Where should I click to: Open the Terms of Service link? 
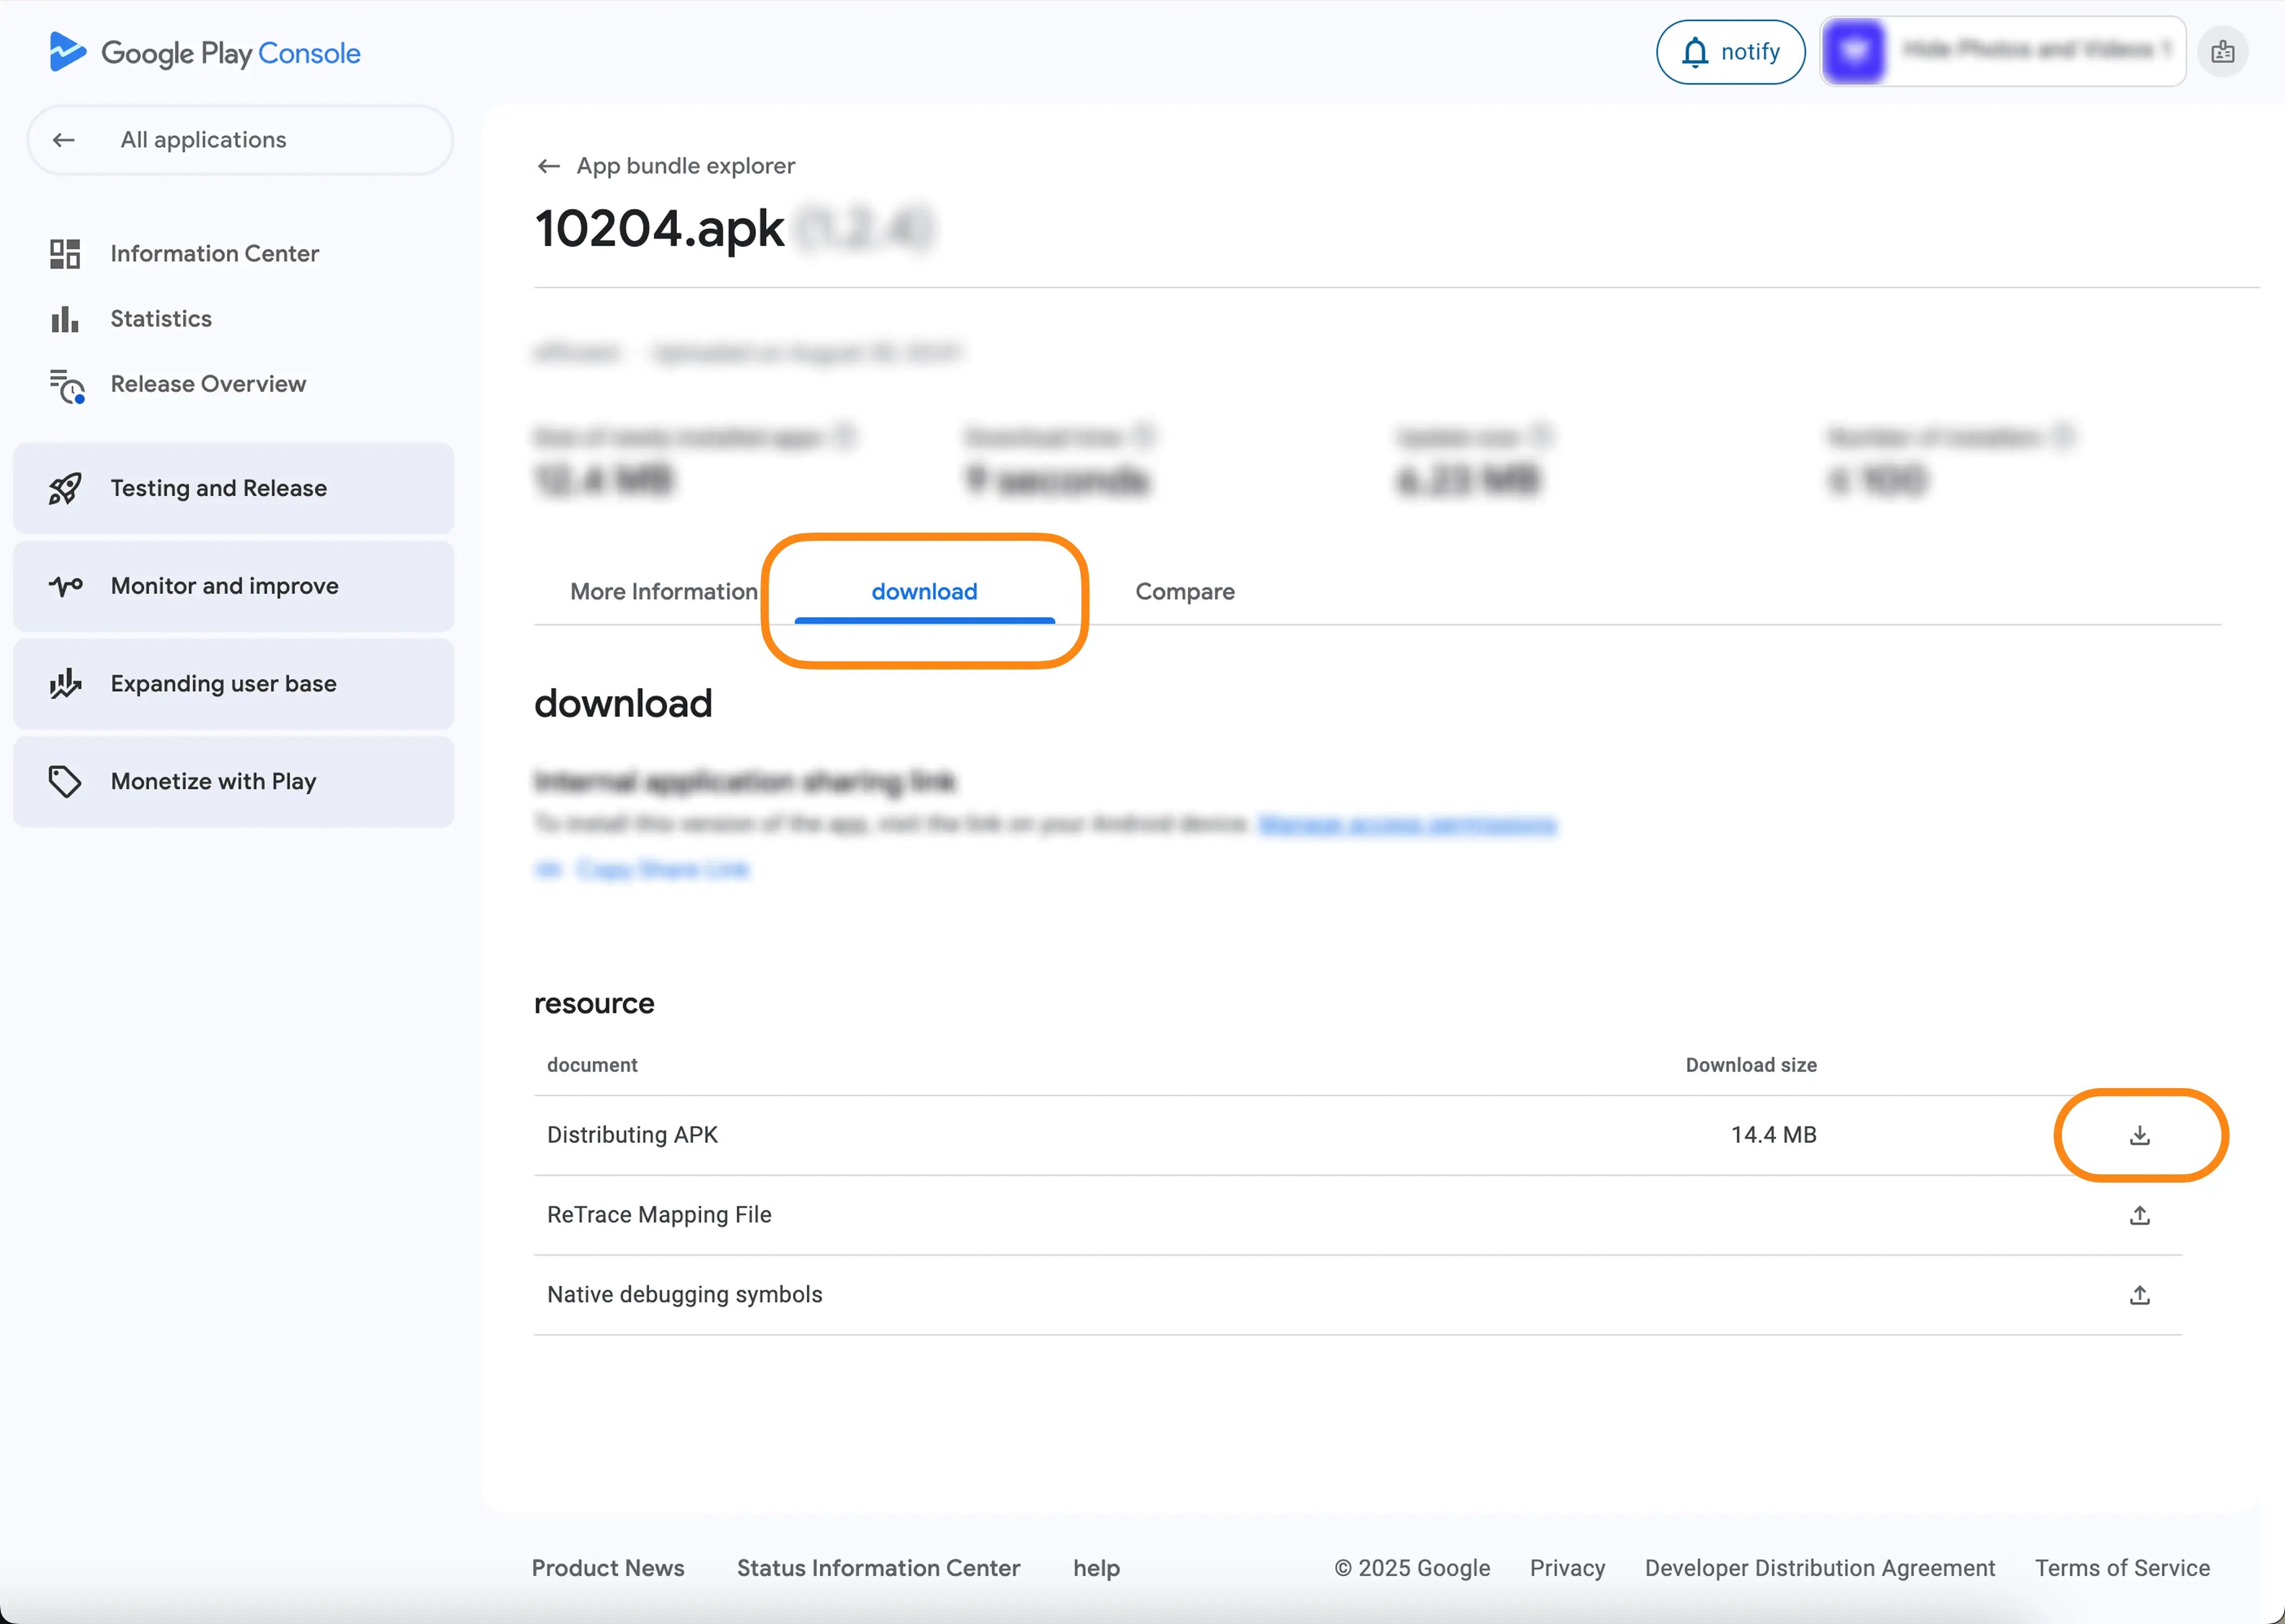2121,1568
